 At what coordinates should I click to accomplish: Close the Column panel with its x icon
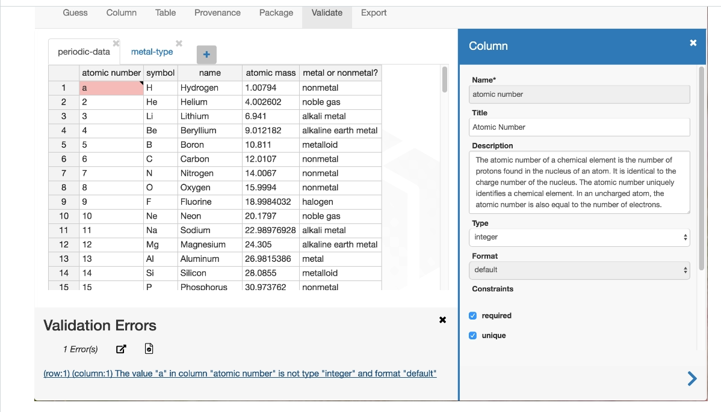tap(693, 43)
